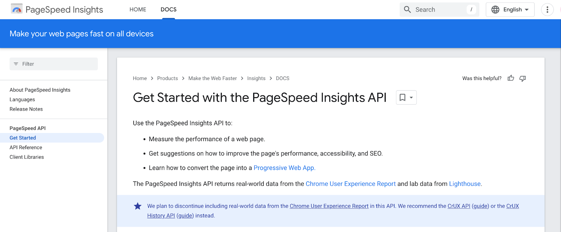Open the Lighthouse link
The image size is (561, 232).
pos(465,184)
